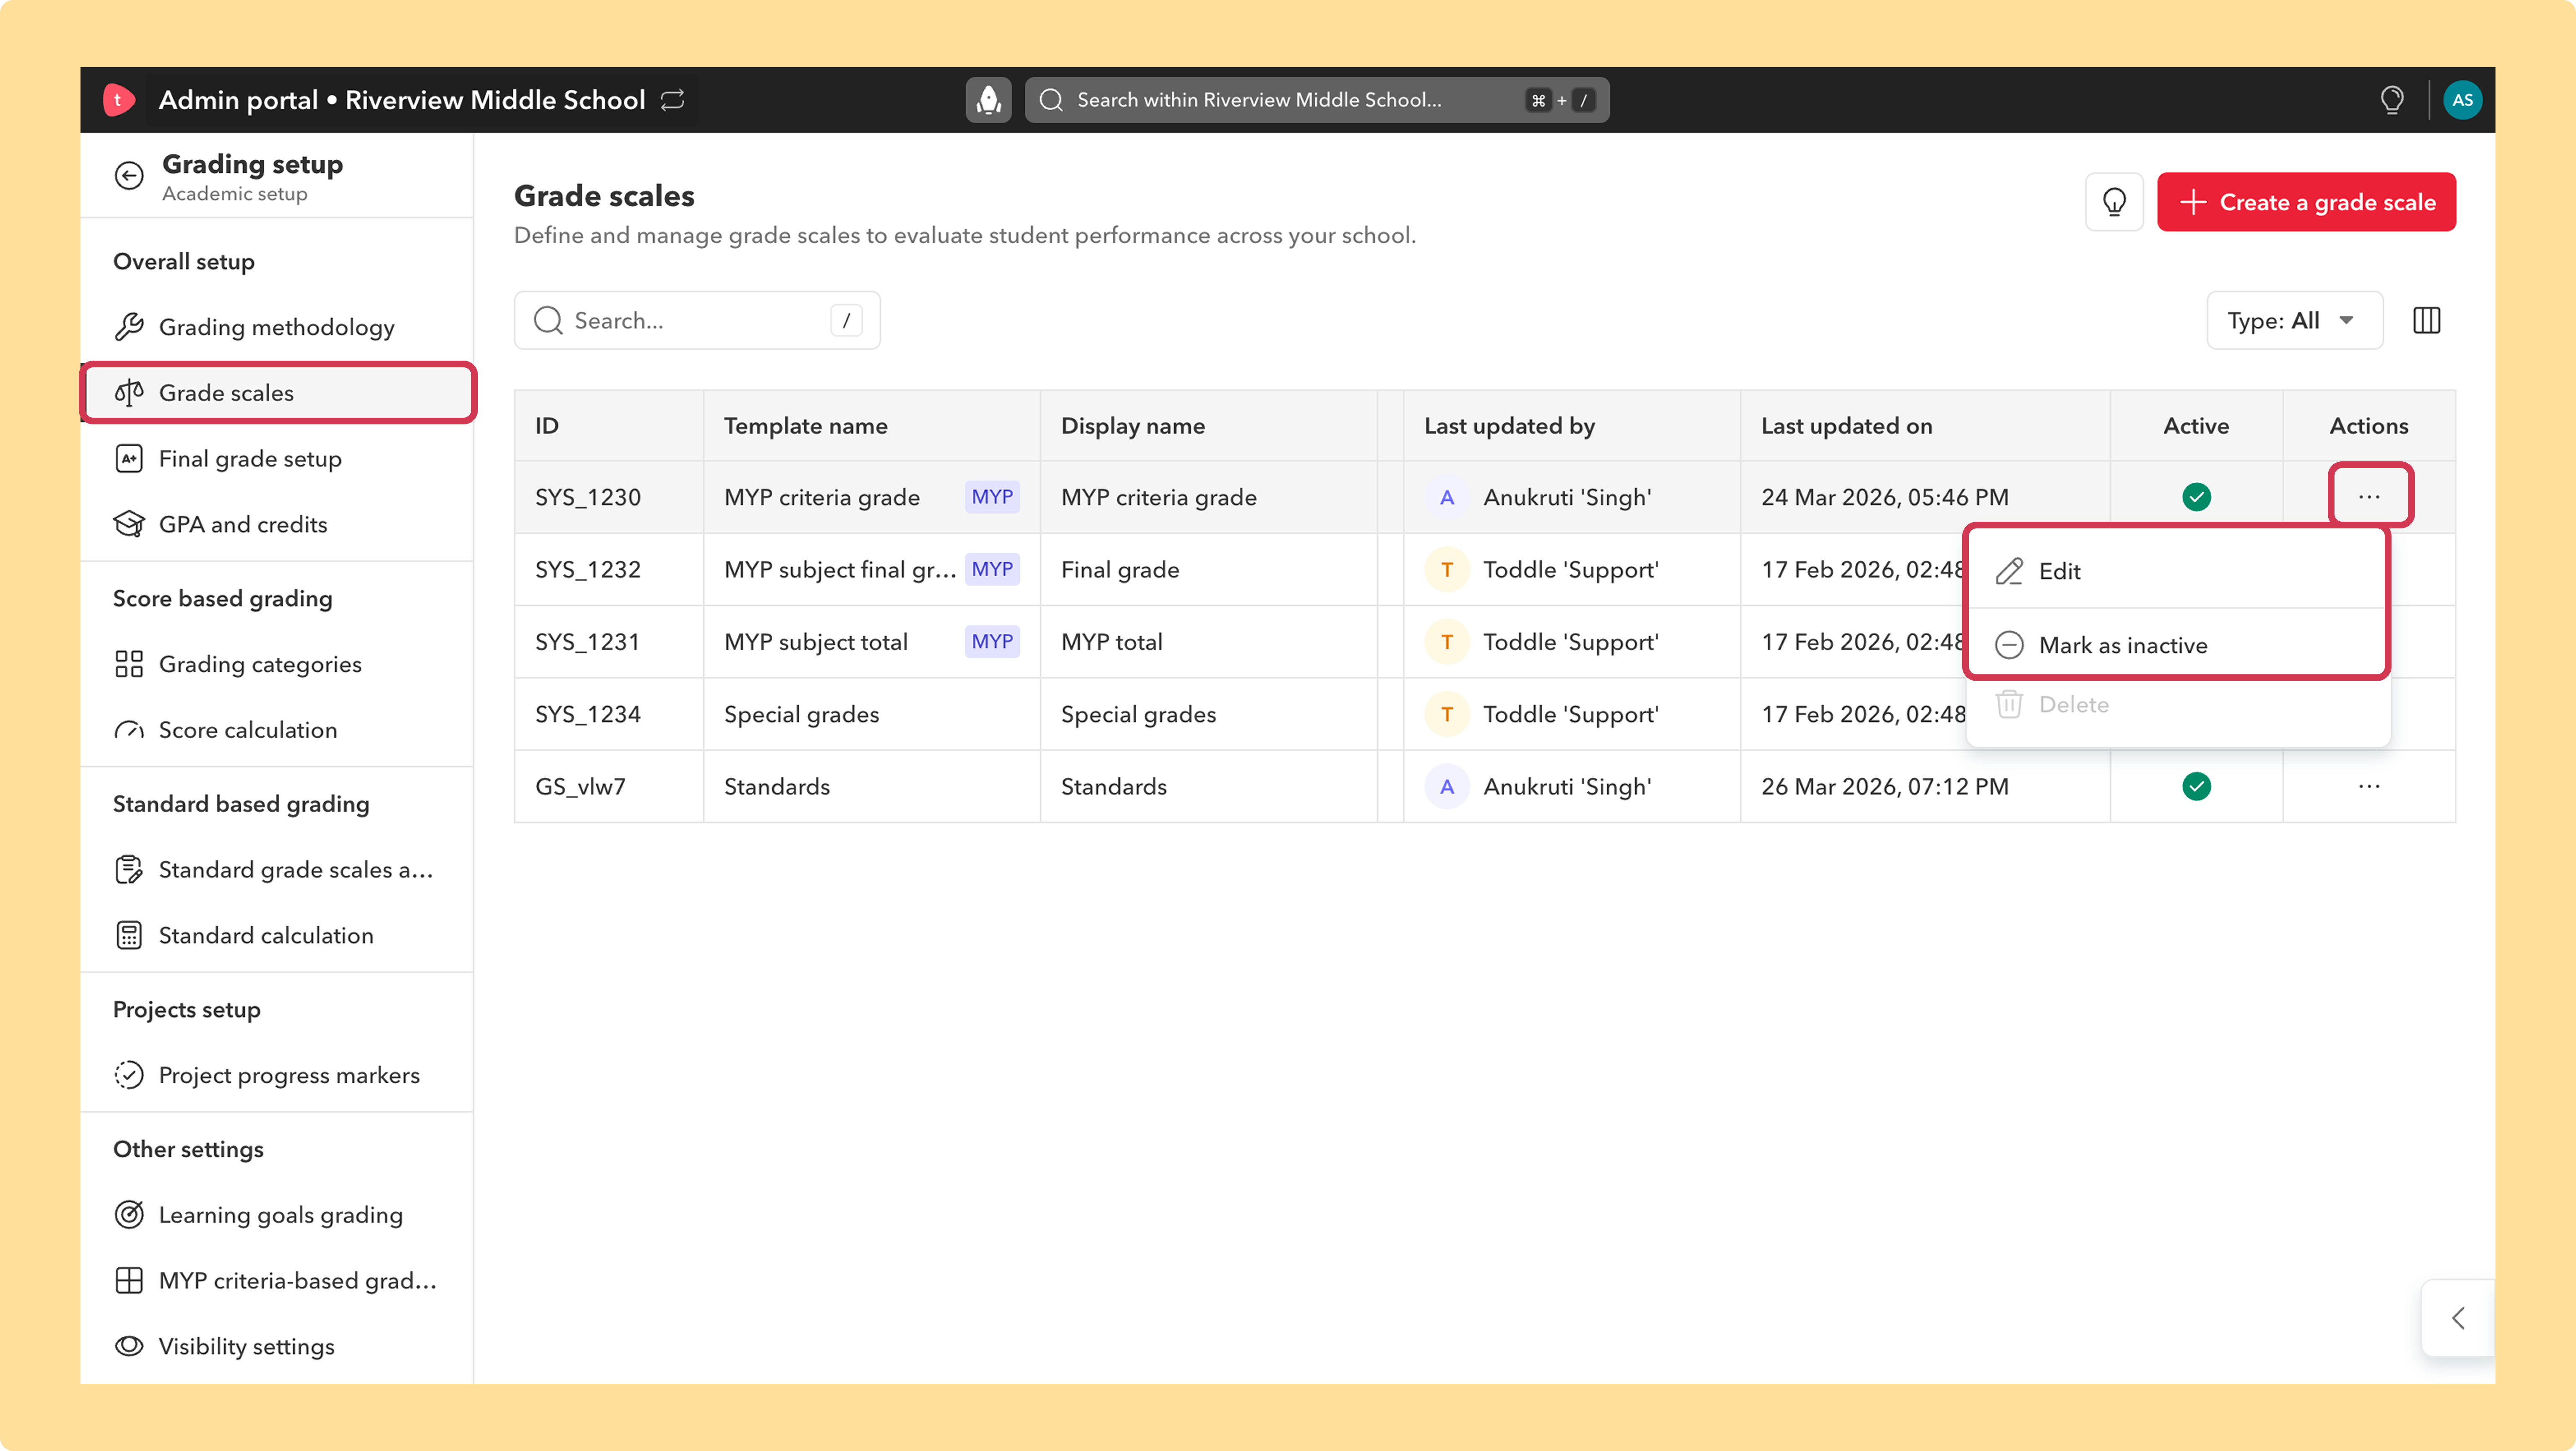Click the MYP criteria-based grading grid icon
2576x1451 pixels.
point(129,1281)
